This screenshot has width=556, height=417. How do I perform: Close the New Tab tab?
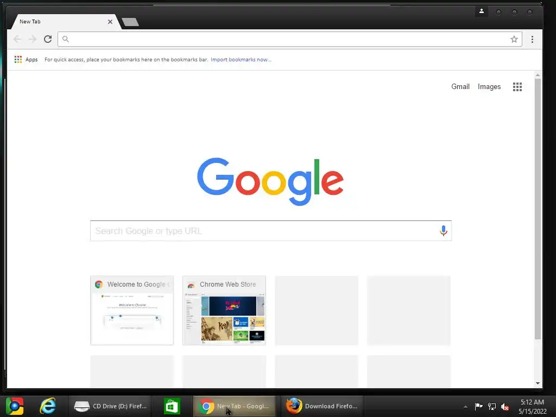tap(110, 22)
